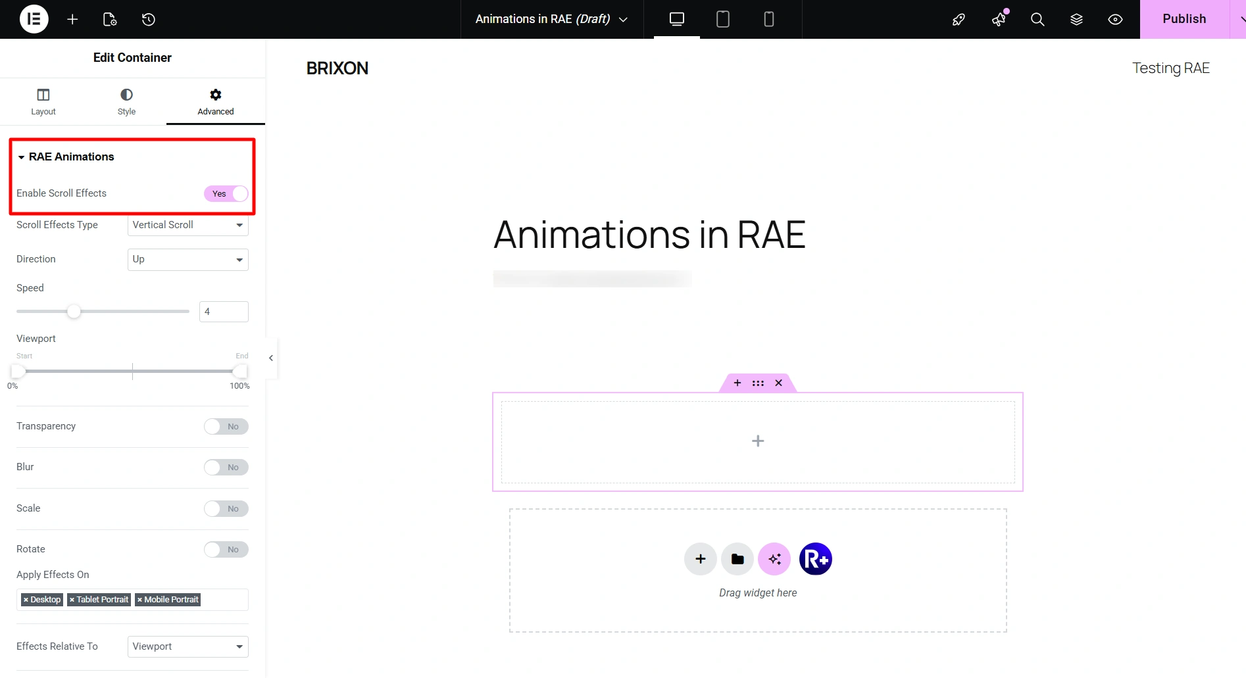Open the Structure layers icon
This screenshot has width=1246, height=678.
coord(1076,19)
